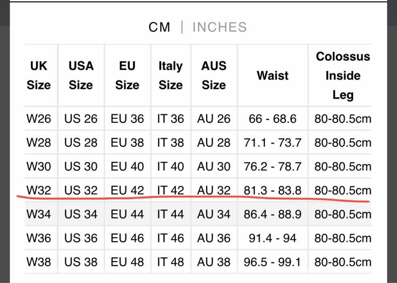Select the underlined W32 size cell
The image size is (397, 283).
coord(39,190)
